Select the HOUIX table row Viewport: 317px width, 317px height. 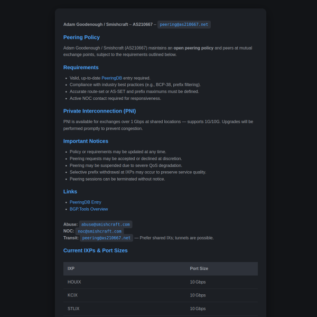(x=161, y=282)
